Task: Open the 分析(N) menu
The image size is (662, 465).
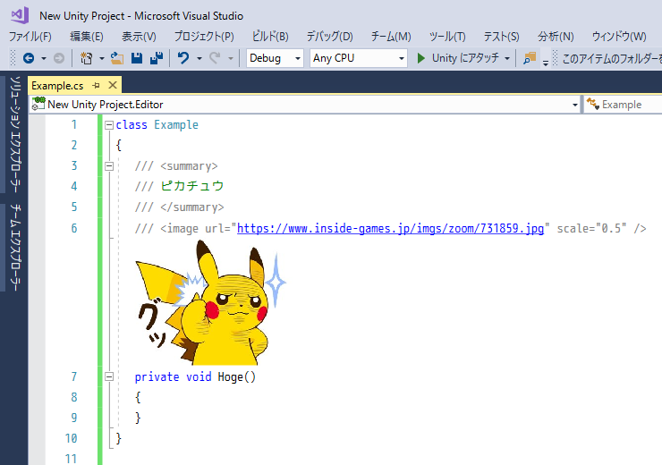Action: (556, 37)
